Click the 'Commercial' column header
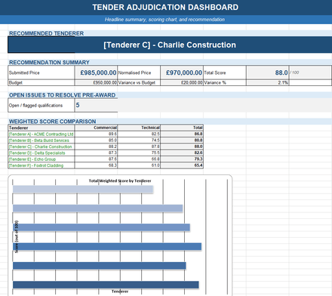 (x=96, y=128)
